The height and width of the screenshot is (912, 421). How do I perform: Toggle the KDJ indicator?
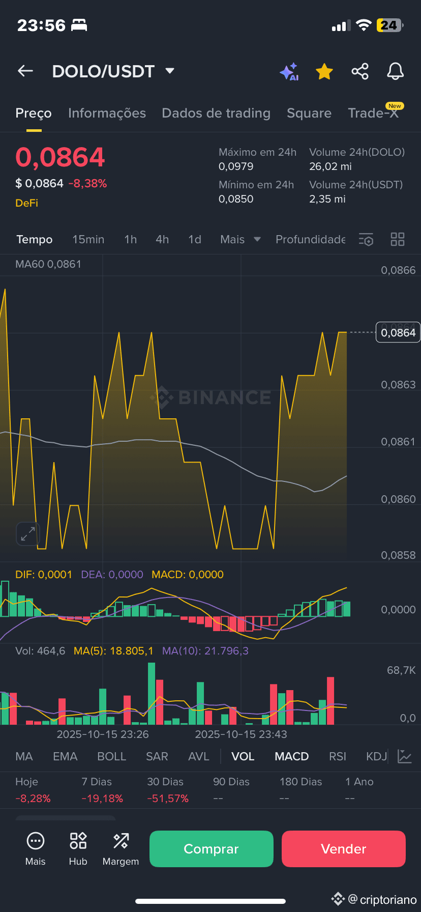[x=377, y=756]
